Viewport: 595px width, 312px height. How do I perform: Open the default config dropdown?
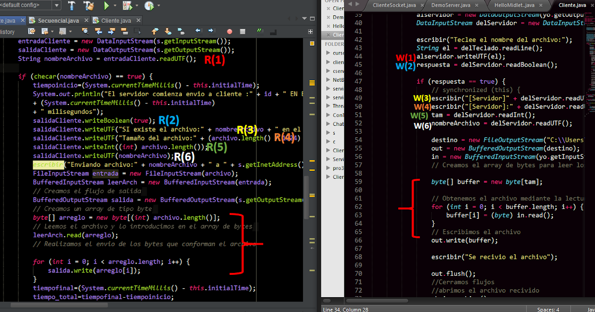point(57,4)
